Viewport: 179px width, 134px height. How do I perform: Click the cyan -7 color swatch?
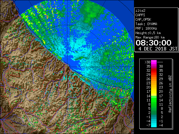(154, 125)
